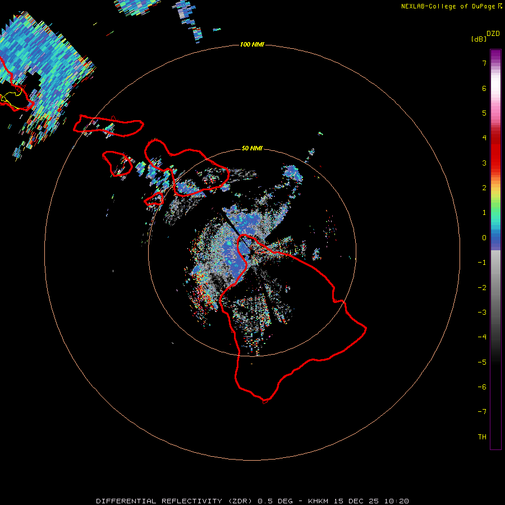Click the 3 value on color scale
Image resolution: width=505 pixels, height=505 pixels.
484,163
